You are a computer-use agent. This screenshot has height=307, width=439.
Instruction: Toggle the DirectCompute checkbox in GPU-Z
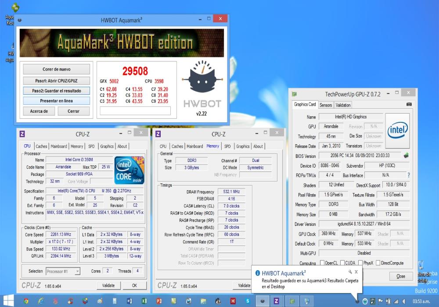click(x=378, y=263)
